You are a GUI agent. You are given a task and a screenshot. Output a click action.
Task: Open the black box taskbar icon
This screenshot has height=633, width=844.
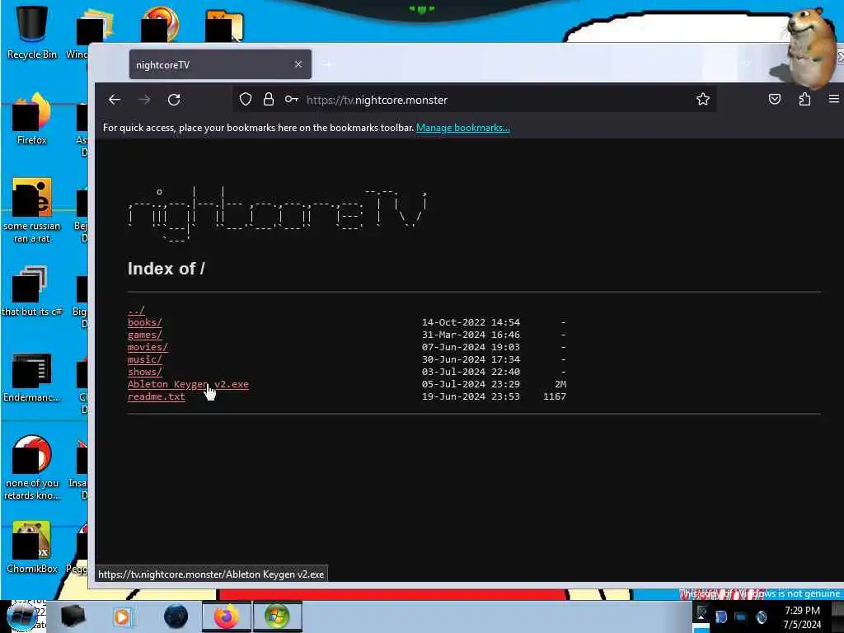click(73, 617)
